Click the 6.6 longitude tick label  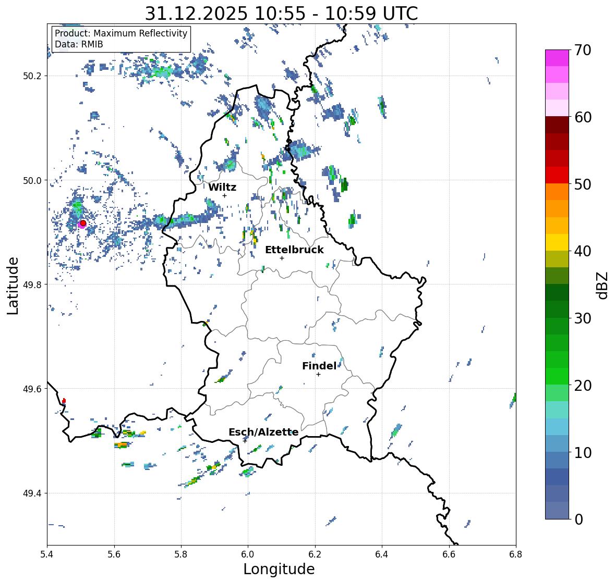(449, 554)
